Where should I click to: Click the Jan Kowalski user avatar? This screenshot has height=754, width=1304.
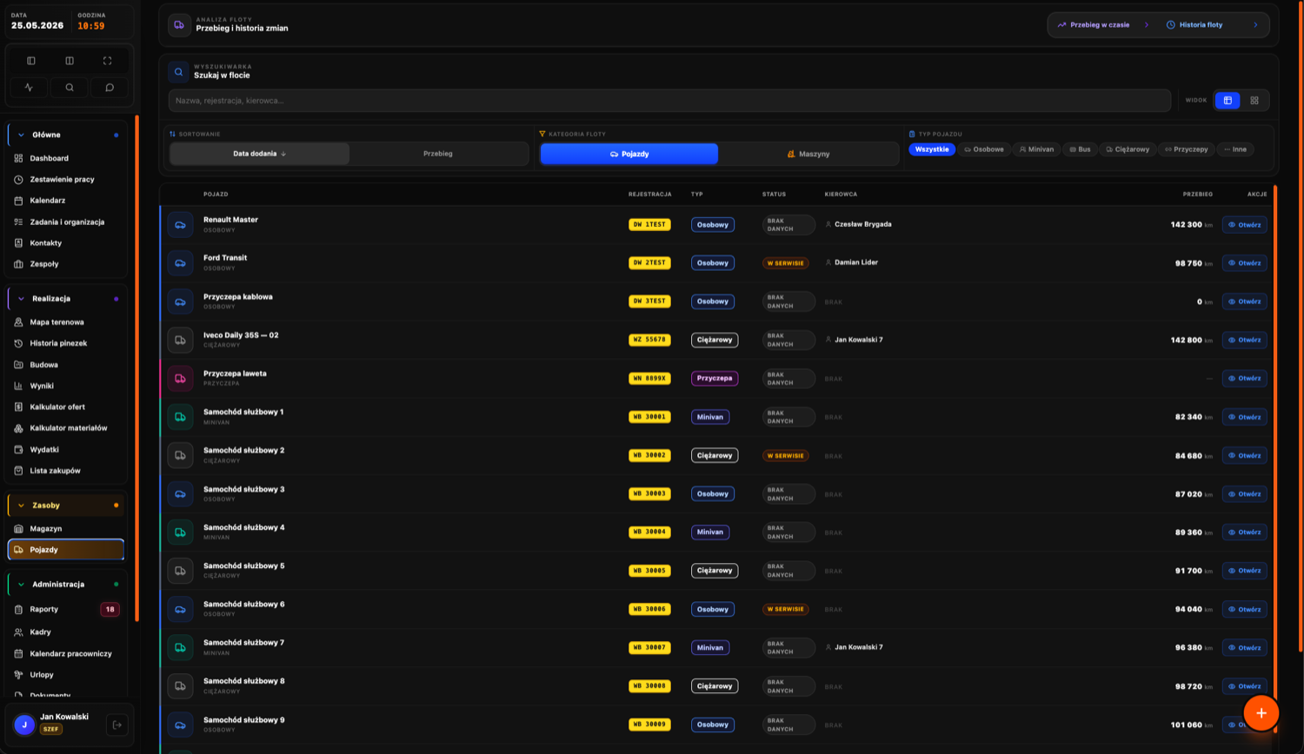[x=24, y=724]
